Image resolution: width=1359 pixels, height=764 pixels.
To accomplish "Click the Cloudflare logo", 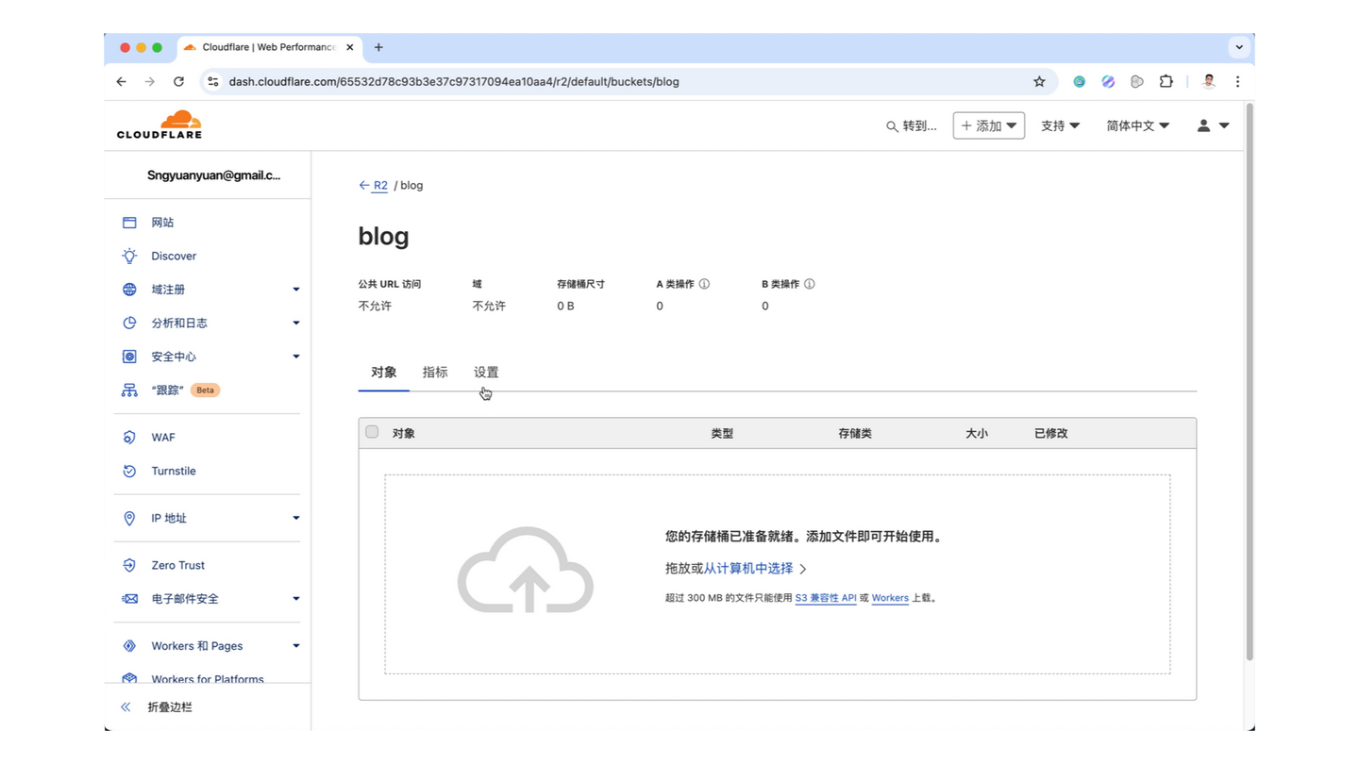I will click(x=159, y=124).
